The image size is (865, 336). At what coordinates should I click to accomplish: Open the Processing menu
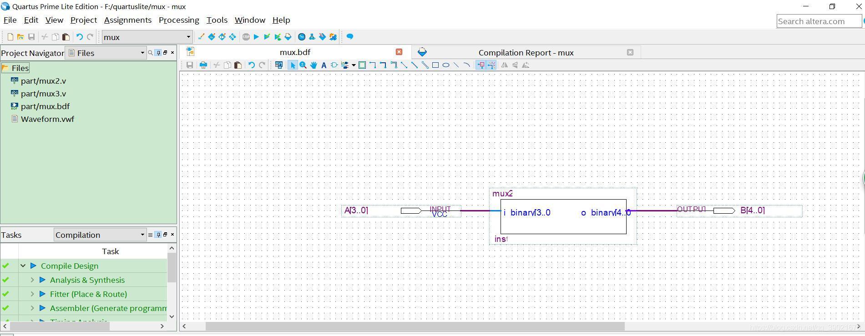(179, 20)
